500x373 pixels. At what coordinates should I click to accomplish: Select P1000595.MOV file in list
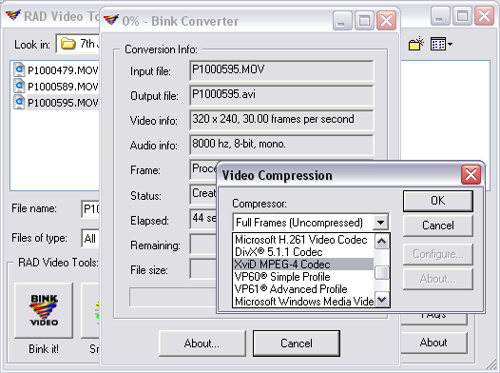tap(56, 103)
